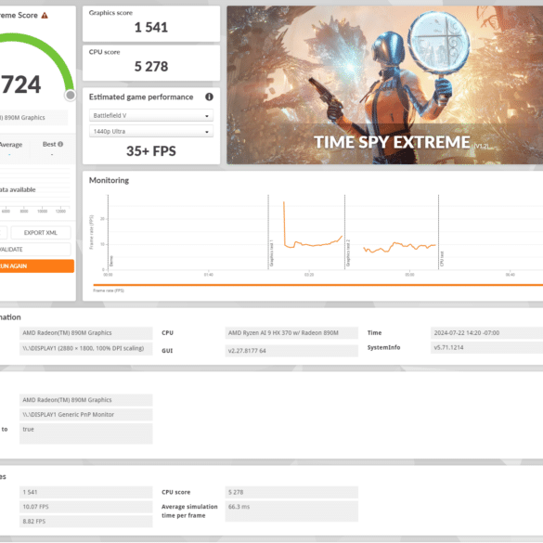
Task: Click the info icon next to Best
Action: click(x=60, y=144)
